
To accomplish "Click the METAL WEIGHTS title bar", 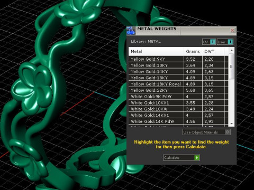I will 182,31.
